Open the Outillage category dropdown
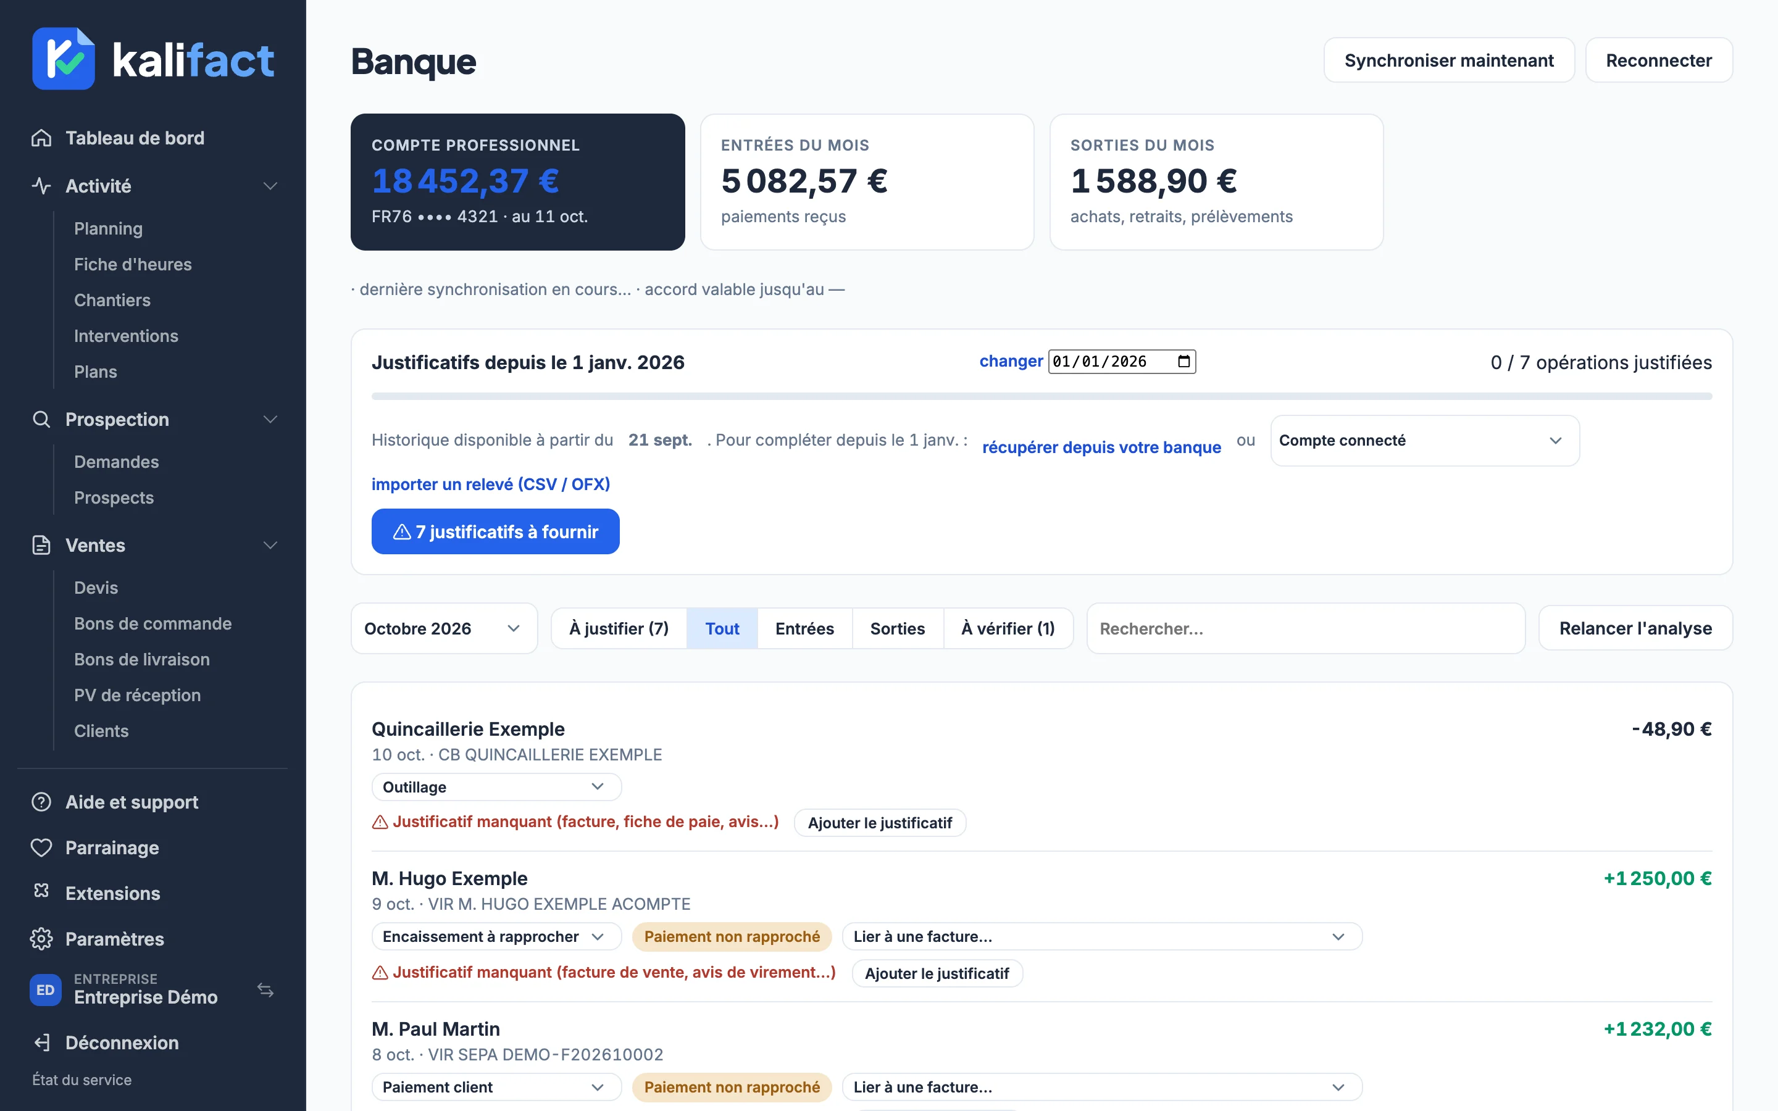 (496, 787)
